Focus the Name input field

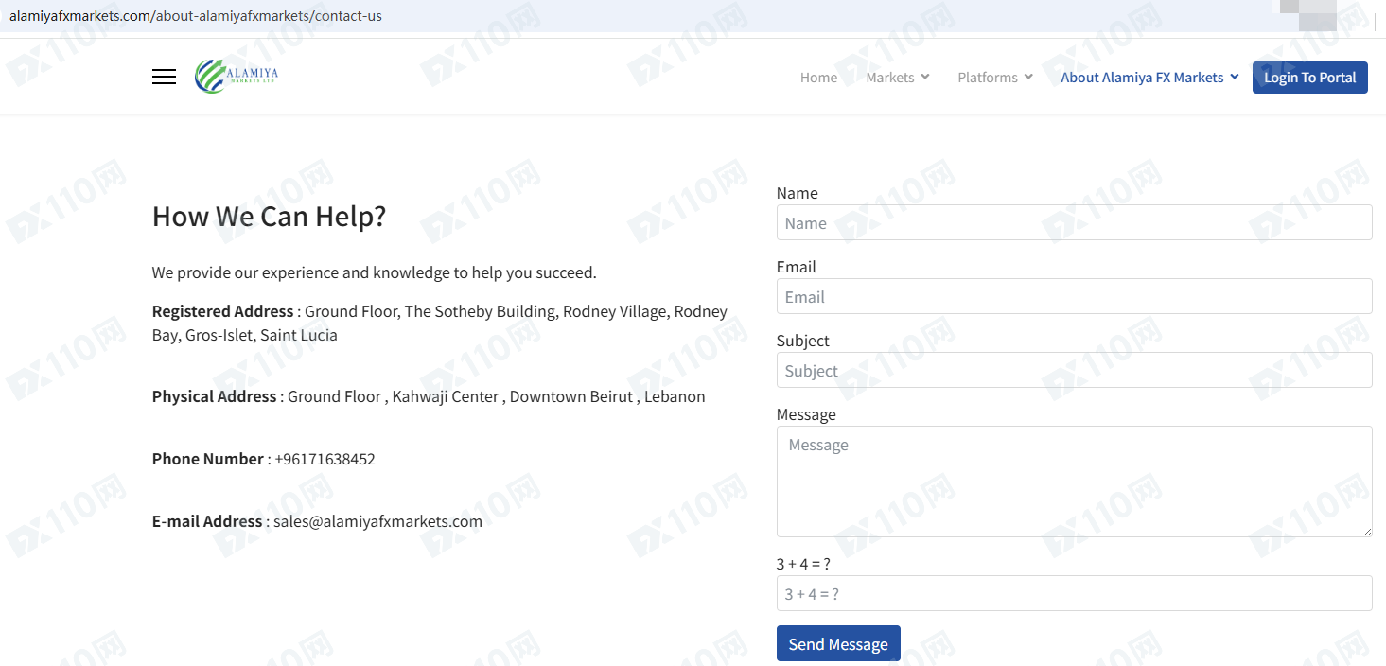(1074, 223)
